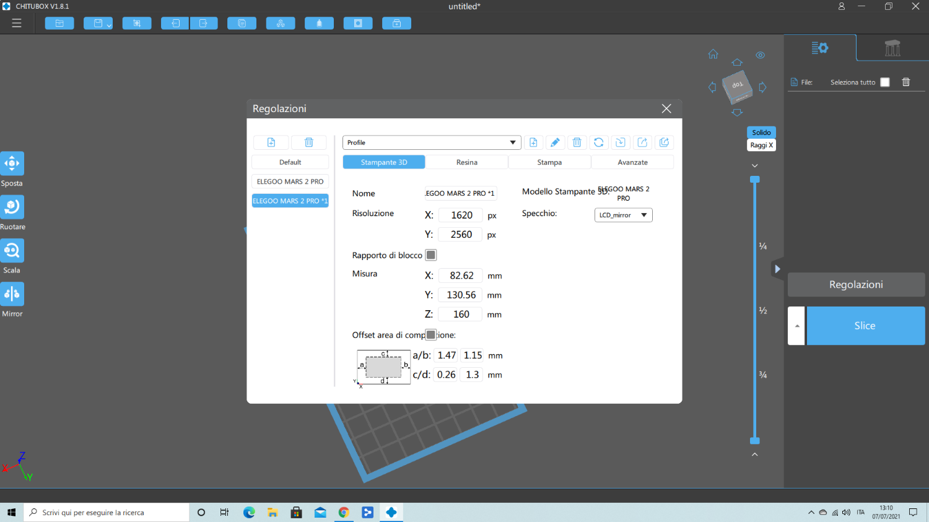This screenshot has width=929, height=522.
Task: Select the Default printer entry
Action: tap(290, 162)
